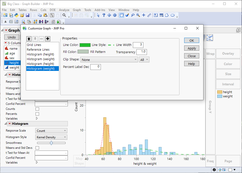Viewport: 242px width, 173px height.
Task: Click the floppy disk save icon
Action: pos(28,15)
